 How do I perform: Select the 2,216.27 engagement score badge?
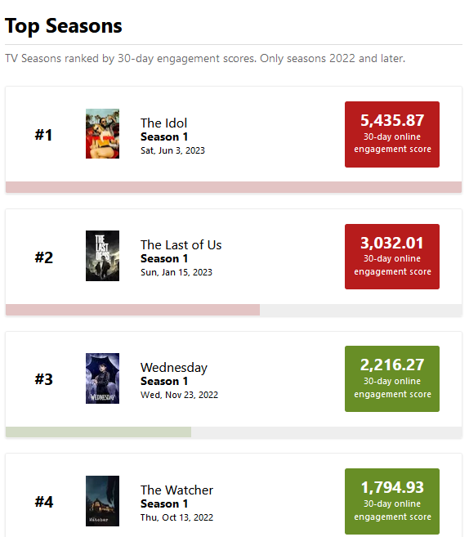click(x=392, y=378)
